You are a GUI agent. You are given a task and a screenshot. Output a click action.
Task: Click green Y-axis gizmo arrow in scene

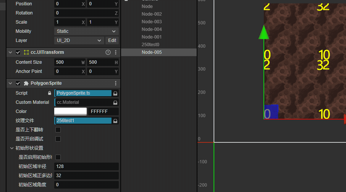(264, 32)
